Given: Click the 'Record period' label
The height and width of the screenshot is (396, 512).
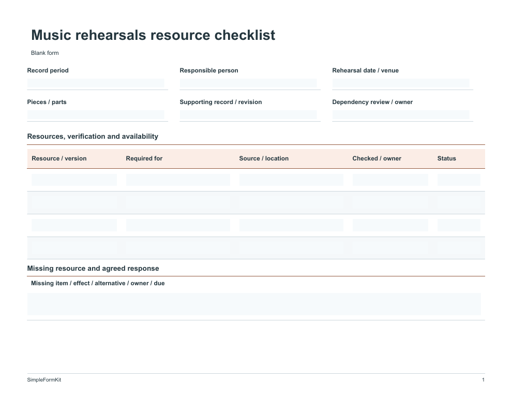Looking at the screenshot, I should [48, 70].
